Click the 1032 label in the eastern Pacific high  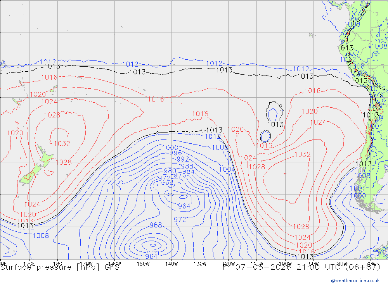coord(302,155)
